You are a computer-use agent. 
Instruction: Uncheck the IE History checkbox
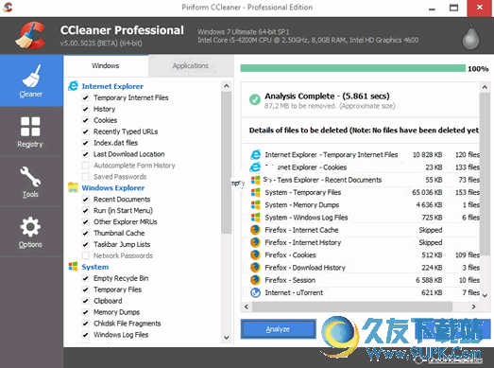coord(85,109)
